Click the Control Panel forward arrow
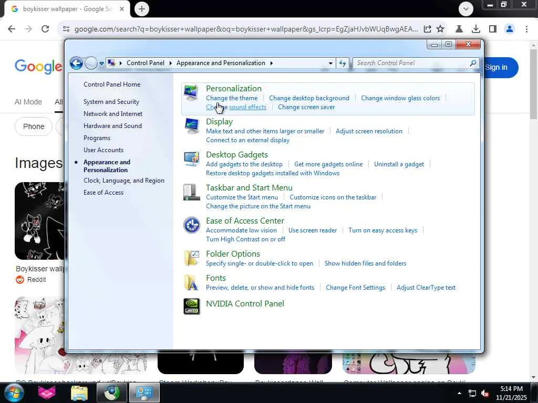Image resolution: width=538 pixels, height=403 pixels. 91,63
